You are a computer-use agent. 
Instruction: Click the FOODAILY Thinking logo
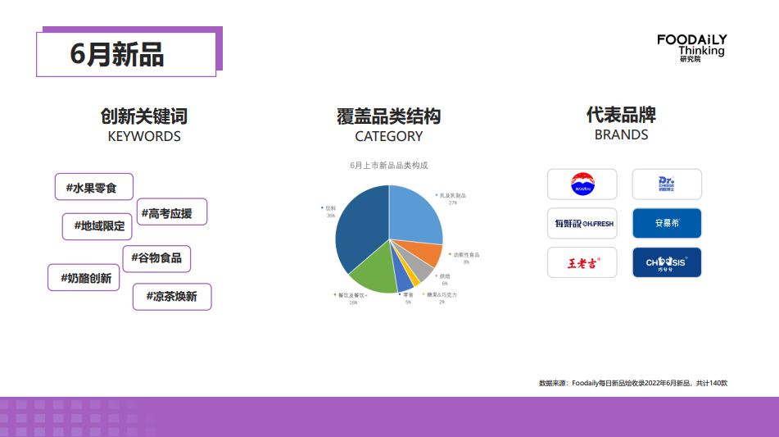click(x=692, y=48)
